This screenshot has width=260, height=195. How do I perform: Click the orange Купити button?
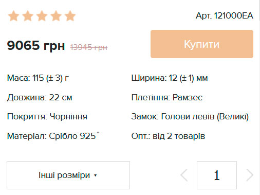click(202, 44)
